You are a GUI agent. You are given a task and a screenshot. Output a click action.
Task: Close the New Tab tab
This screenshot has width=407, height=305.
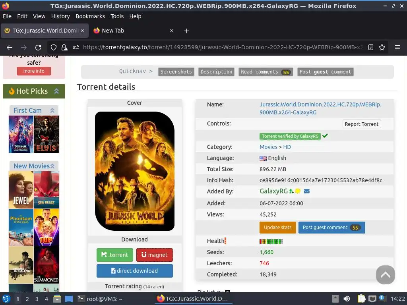pos(172,31)
